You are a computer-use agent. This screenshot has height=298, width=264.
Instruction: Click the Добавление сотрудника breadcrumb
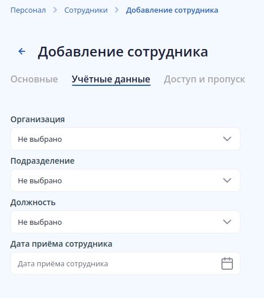172,10
